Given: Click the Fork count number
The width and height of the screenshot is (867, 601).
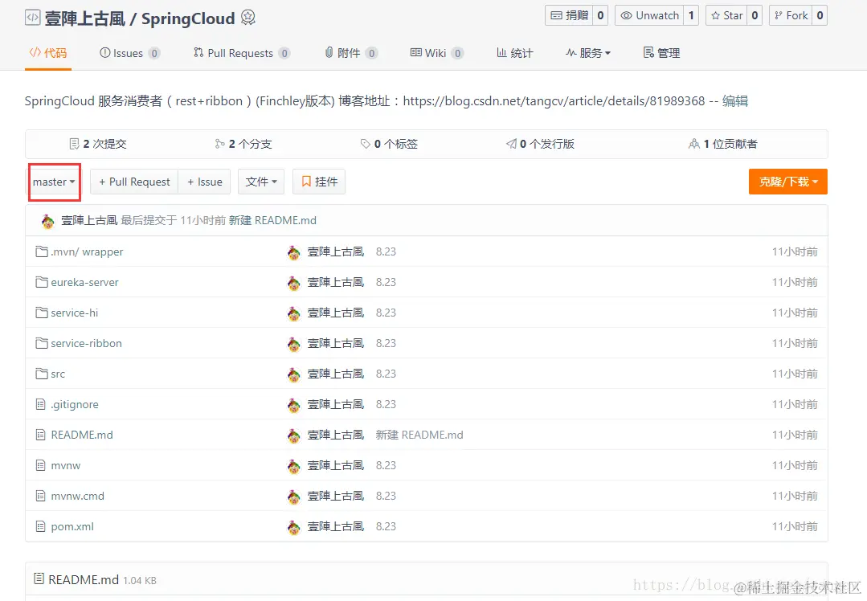Looking at the screenshot, I should (820, 15).
